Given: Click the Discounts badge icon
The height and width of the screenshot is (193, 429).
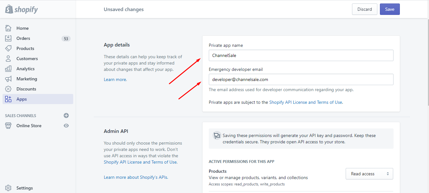Looking at the screenshot, I should (8, 89).
